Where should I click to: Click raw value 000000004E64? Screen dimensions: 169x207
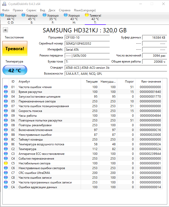(150, 115)
